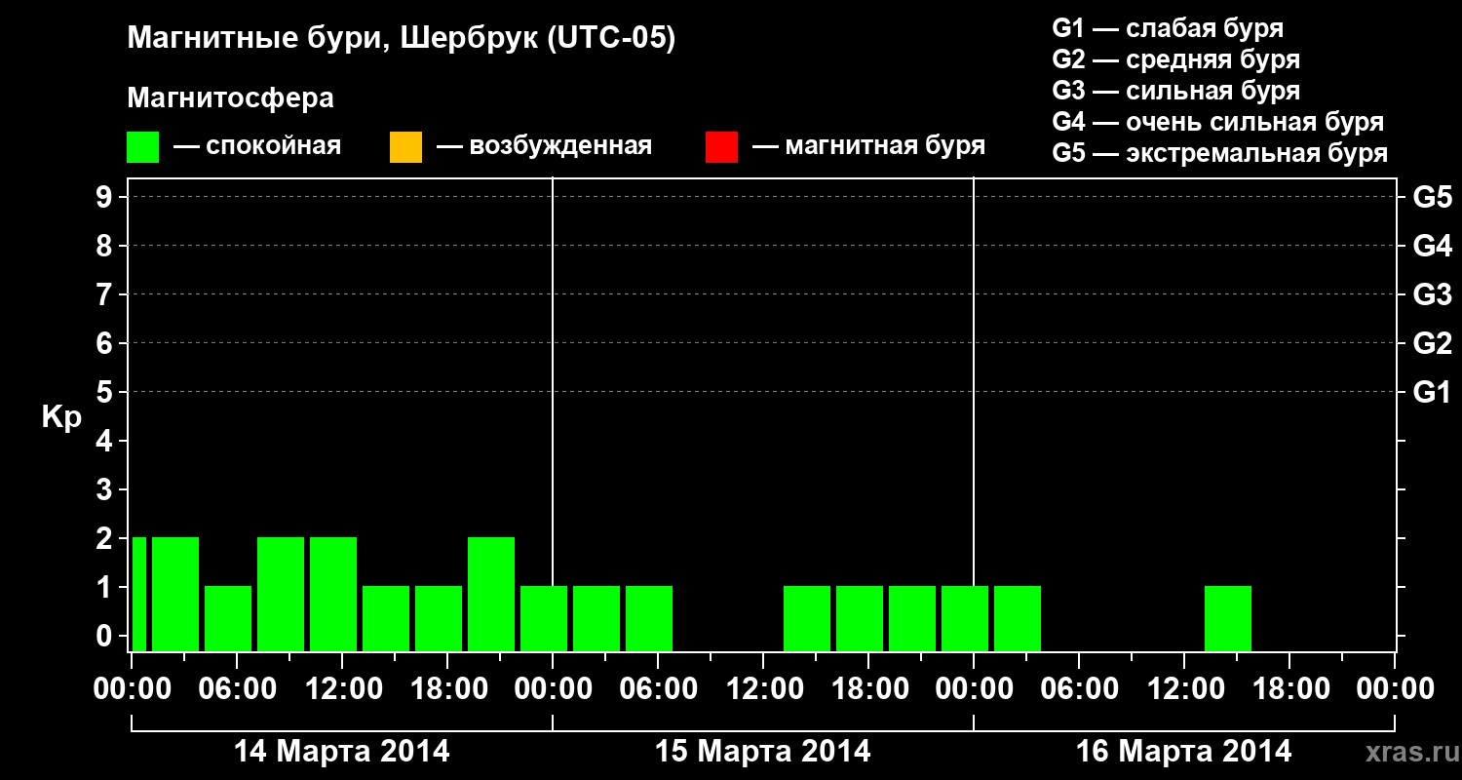Click «G4 — очень сильная буря» legend line
Screen dimensions: 1462x780
pos(1218,122)
